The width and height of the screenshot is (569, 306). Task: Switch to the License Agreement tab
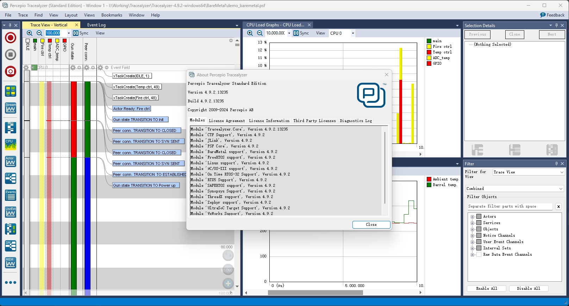pos(227,121)
